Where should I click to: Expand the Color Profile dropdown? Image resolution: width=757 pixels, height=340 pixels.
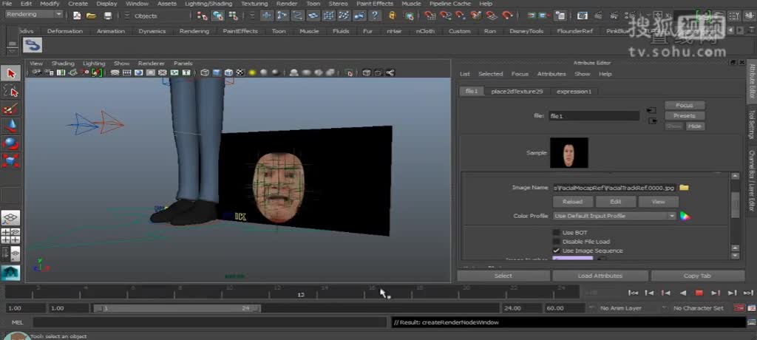[614, 216]
